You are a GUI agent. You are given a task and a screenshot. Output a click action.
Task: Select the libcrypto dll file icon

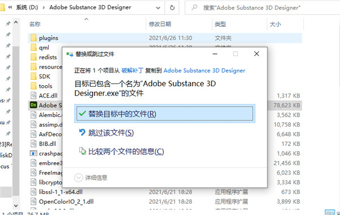coord(33,182)
